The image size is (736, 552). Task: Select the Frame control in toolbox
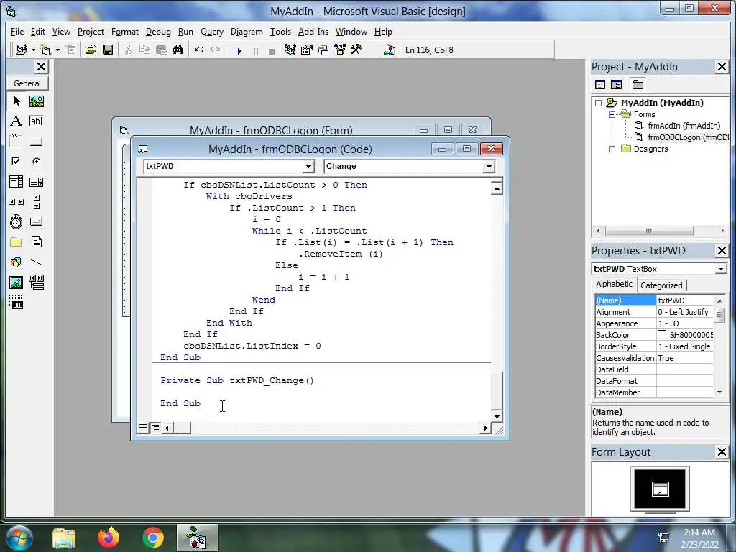pos(17,142)
